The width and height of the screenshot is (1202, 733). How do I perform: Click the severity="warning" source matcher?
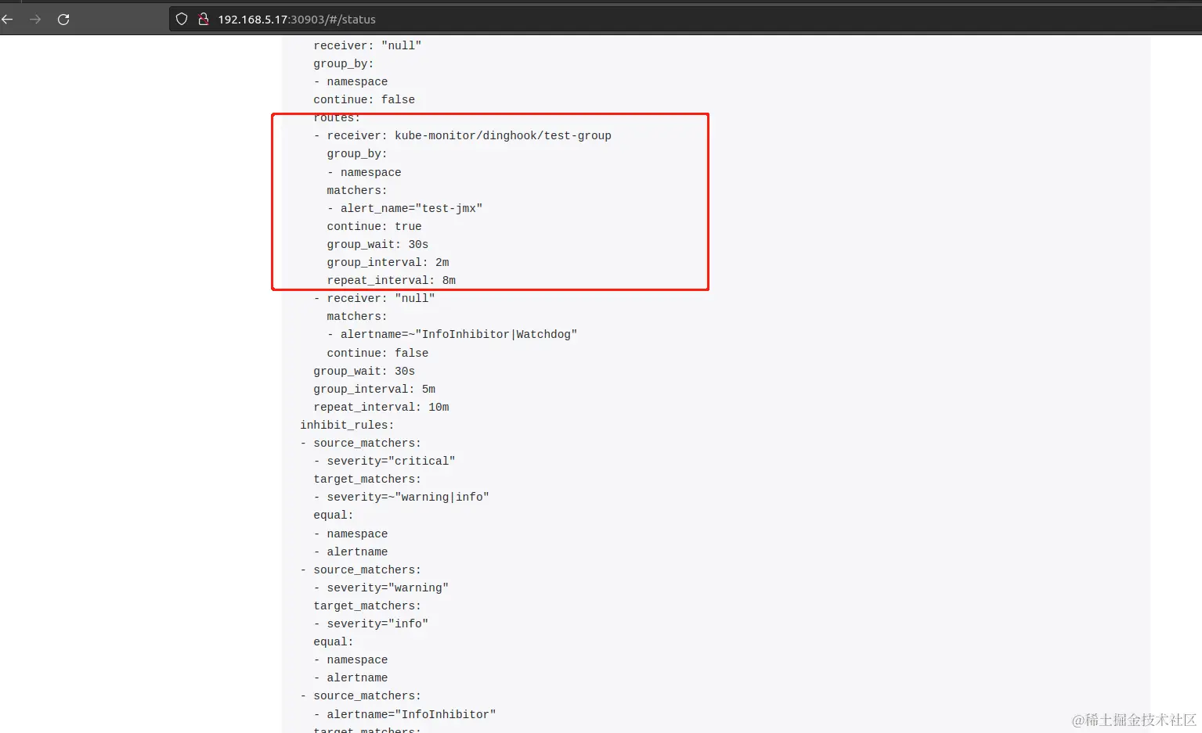(388, 588)
